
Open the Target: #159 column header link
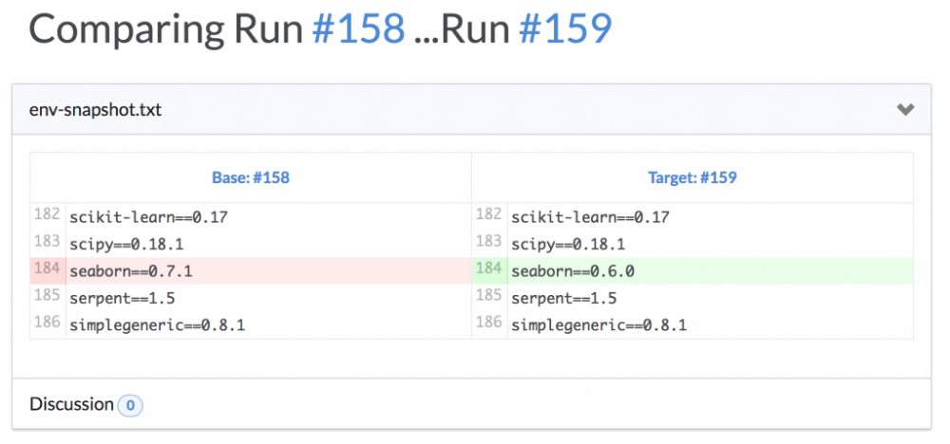[x=693, y=177]
